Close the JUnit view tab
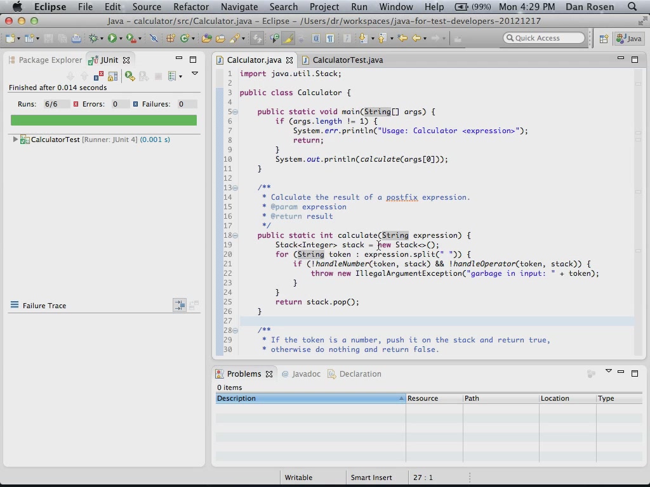650x487 pixels. (x=126, y=60)
